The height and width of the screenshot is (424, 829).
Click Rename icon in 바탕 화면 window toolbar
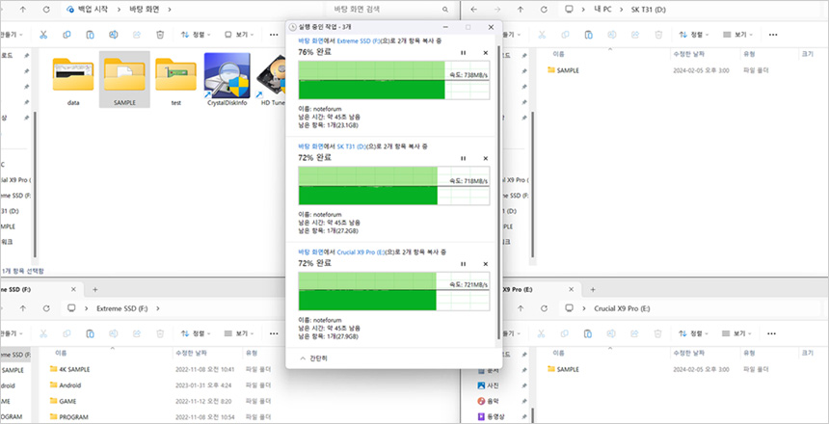coord(113,35)
